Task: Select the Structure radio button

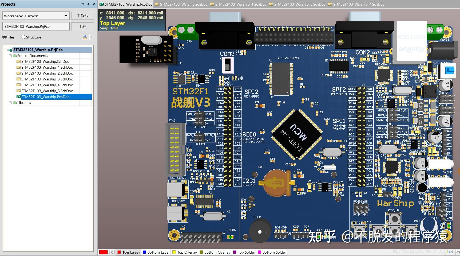Action: [23, 37]
